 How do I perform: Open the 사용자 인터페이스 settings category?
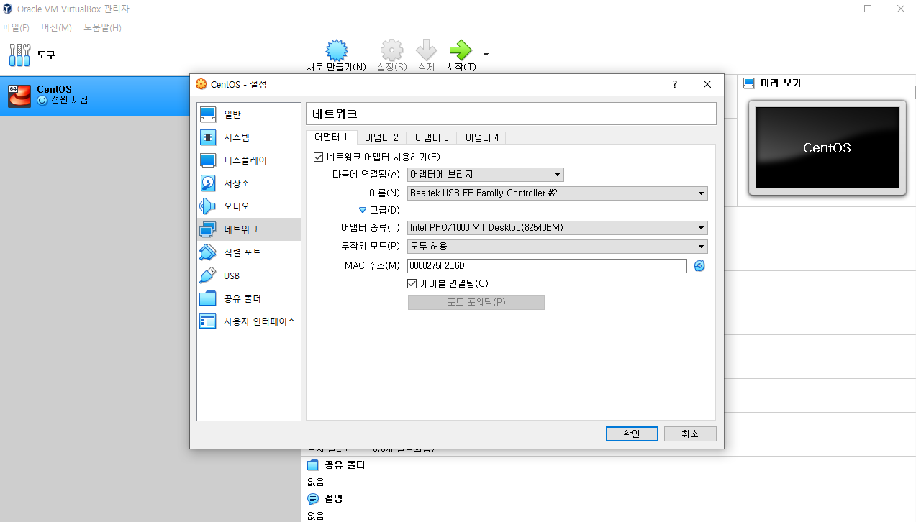coord(249,321)
